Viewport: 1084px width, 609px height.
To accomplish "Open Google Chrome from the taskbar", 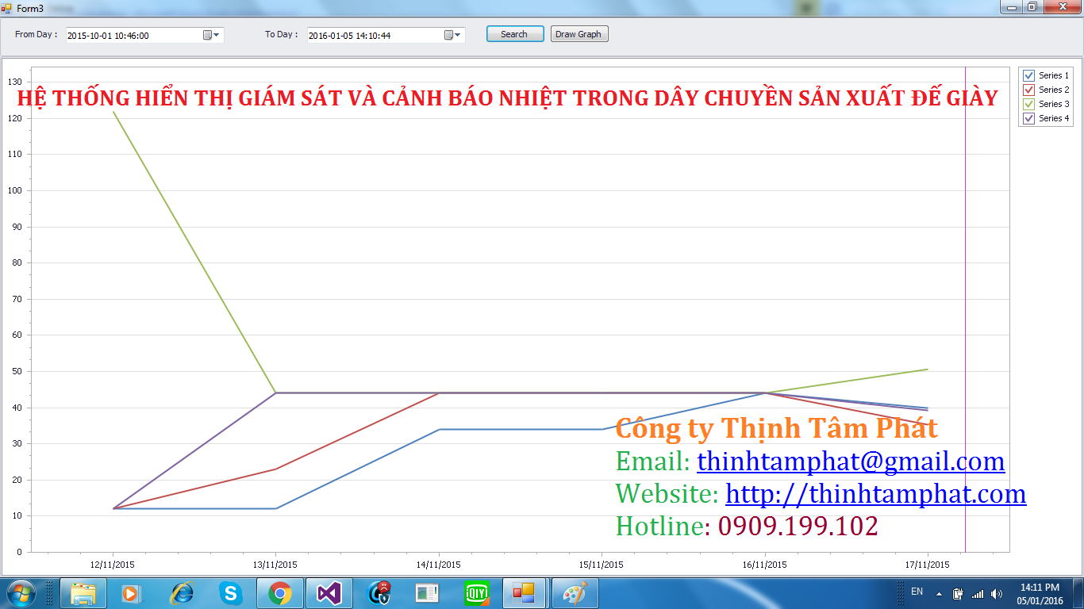I will tap(279, 592).
